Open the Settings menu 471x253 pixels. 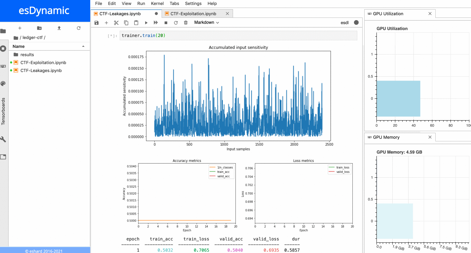click(x=193, y=4)
